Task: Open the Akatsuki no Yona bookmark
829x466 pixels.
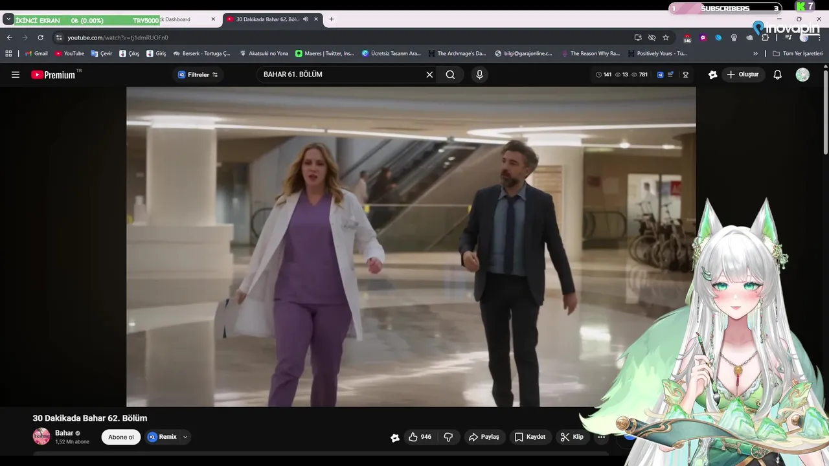Action: (x=264, y=54)
